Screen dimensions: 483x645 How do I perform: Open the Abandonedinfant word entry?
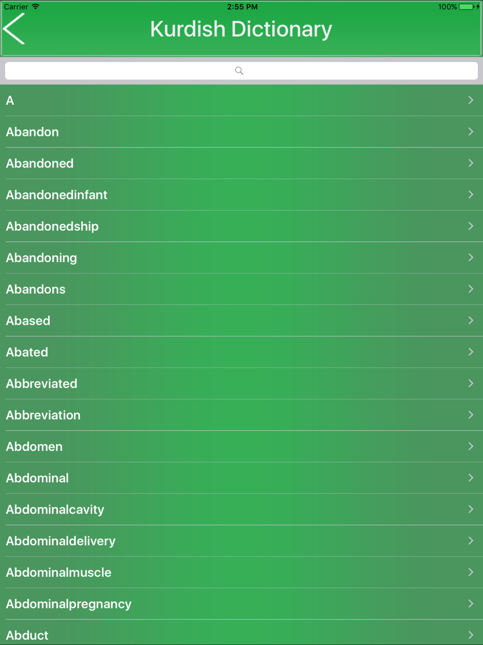pos(241,195)
